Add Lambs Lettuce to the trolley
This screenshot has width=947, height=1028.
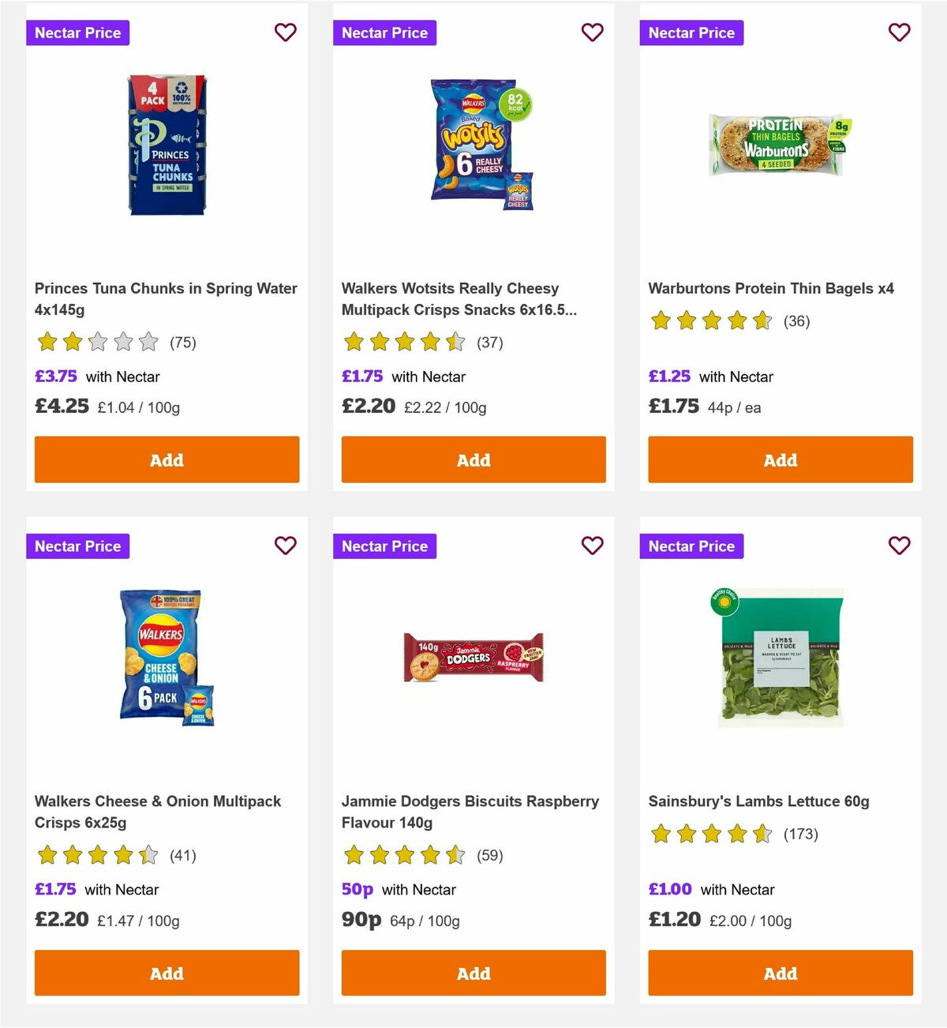click(780, 973)
